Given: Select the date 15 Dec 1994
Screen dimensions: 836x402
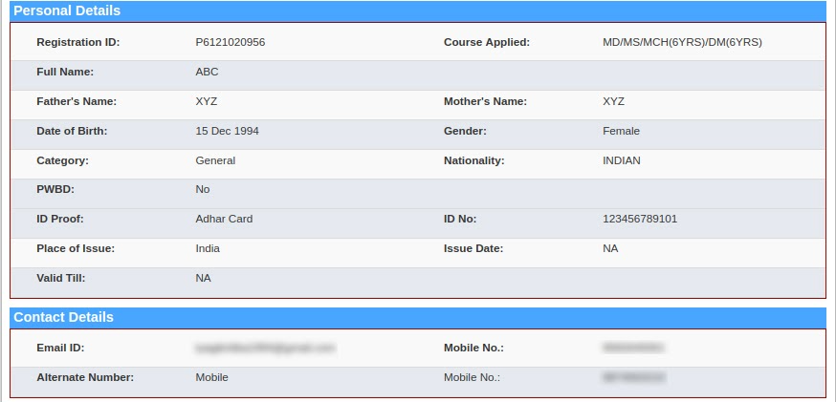Looking at the screenshot, I should pos(227,131).
